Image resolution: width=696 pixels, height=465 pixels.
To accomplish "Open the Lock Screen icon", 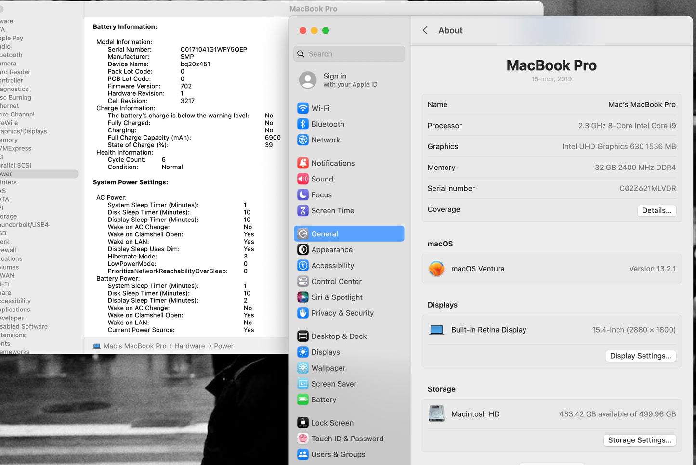I will pos(302,423).
